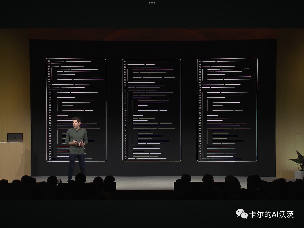304x228 pixels.
Task: Select line 01 in the right code panel
Action: 222,61
